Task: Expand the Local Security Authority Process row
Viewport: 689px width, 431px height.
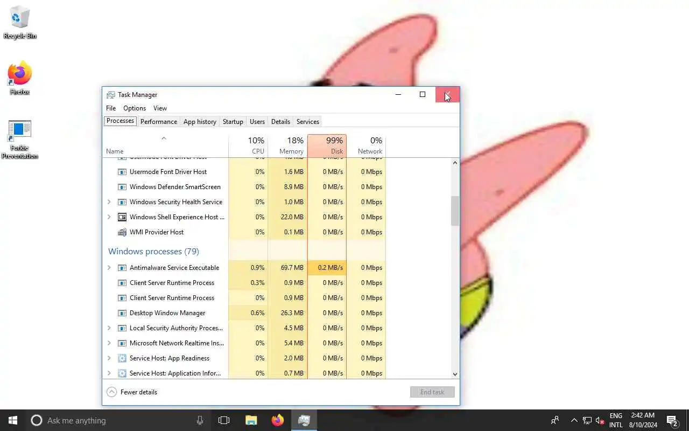Action: 109,328
